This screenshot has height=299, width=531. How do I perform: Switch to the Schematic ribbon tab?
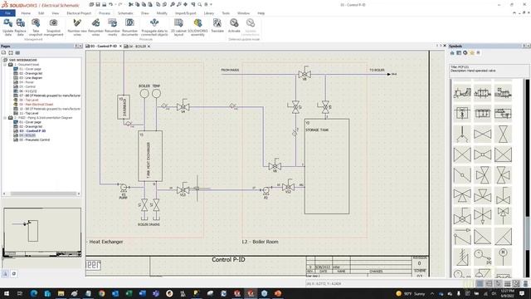pyautogui.click(x=125, y=13)
